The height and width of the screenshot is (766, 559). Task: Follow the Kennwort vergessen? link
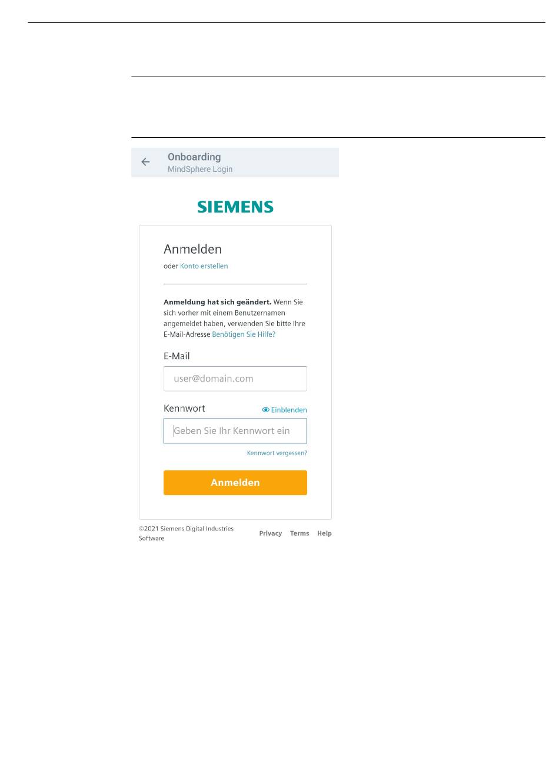pyautogui.click(x=277, y=453)
